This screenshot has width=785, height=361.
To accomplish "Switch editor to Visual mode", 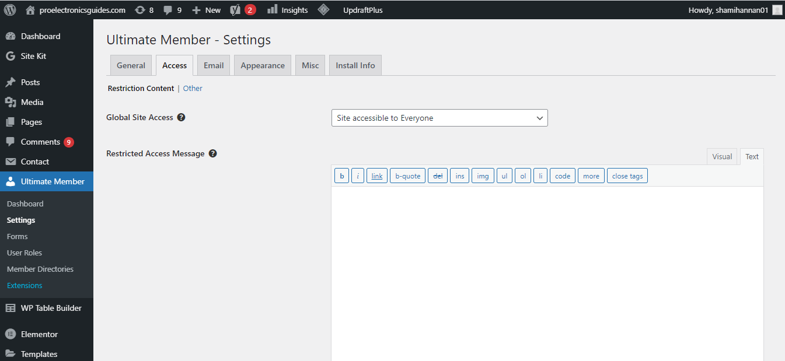I will tap(722, 156).
